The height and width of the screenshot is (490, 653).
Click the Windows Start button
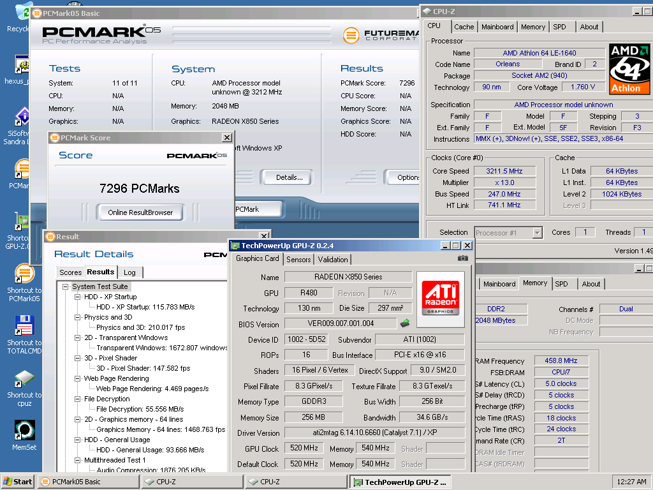click(17, 481)
